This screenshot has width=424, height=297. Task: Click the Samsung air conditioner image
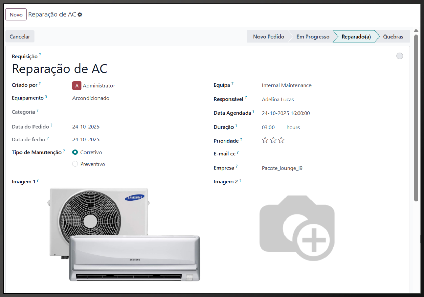123,235
